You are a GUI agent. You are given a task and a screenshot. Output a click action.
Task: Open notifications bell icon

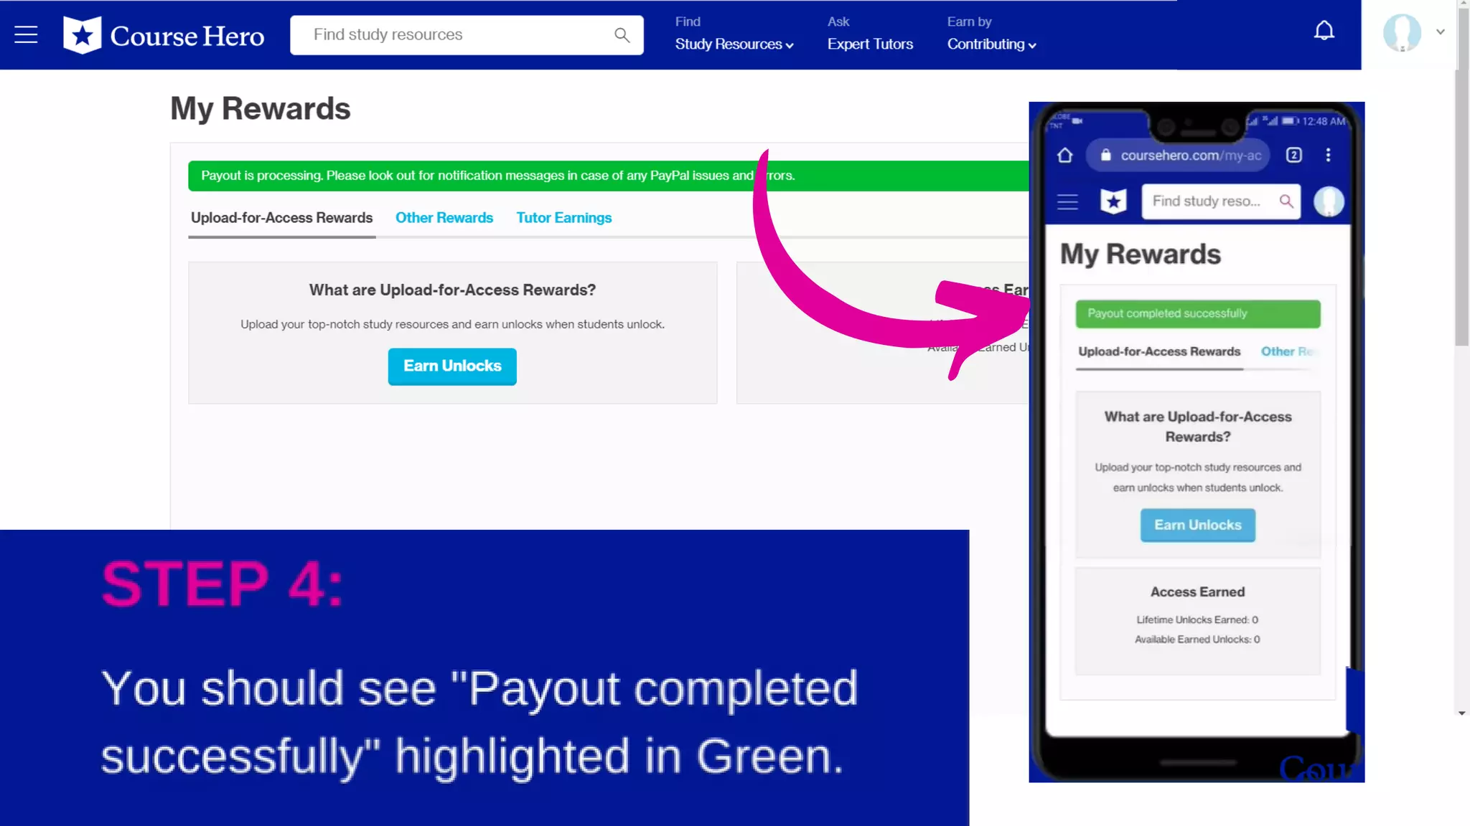tap(1324, 31)
